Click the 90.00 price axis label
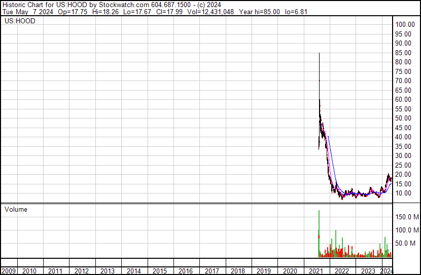 click(x=403, y=43)
